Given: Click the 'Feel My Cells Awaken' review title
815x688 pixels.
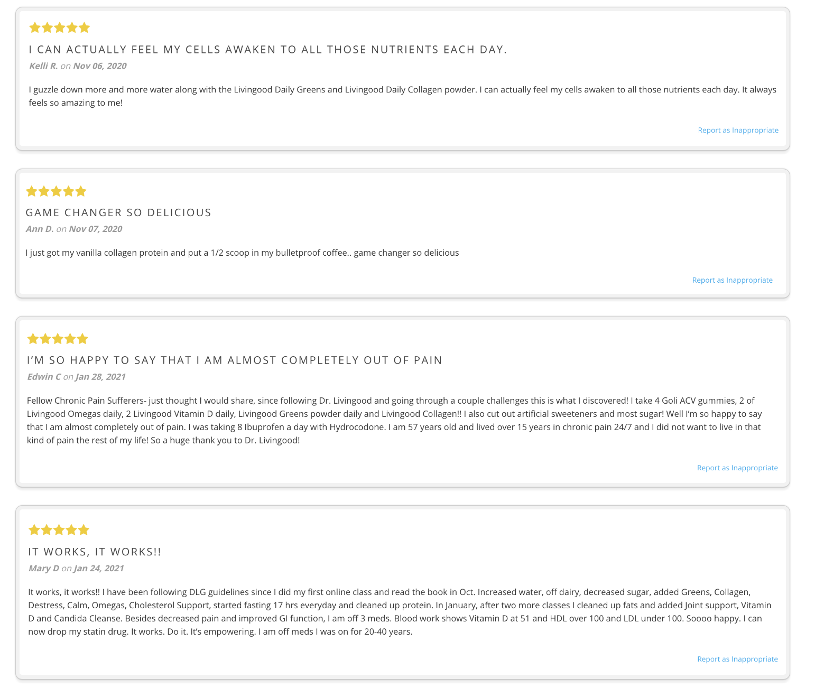Looking at the screenshot, I should pyautogui.click(x=268, y=50).
